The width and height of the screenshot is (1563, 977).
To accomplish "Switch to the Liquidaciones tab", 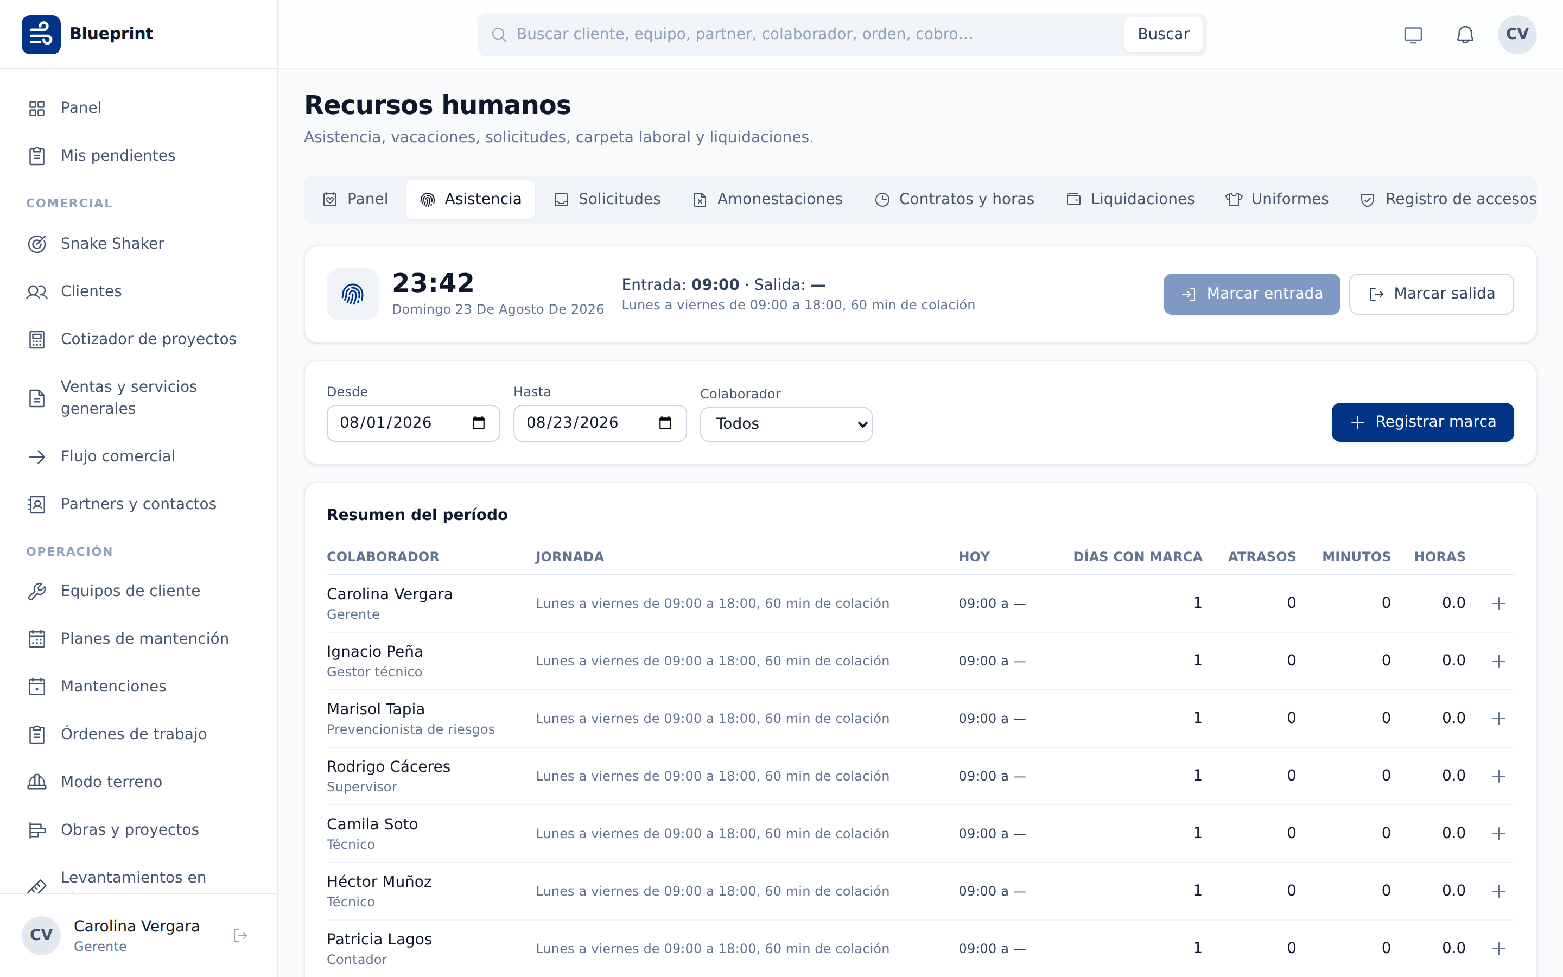I will [x=1130, y=200].
